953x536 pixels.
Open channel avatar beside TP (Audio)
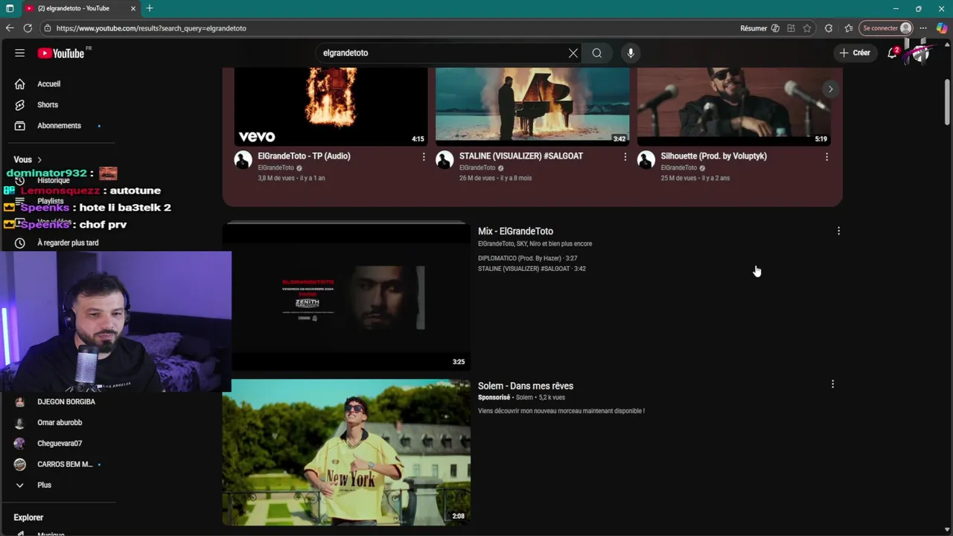pos(243,160)
